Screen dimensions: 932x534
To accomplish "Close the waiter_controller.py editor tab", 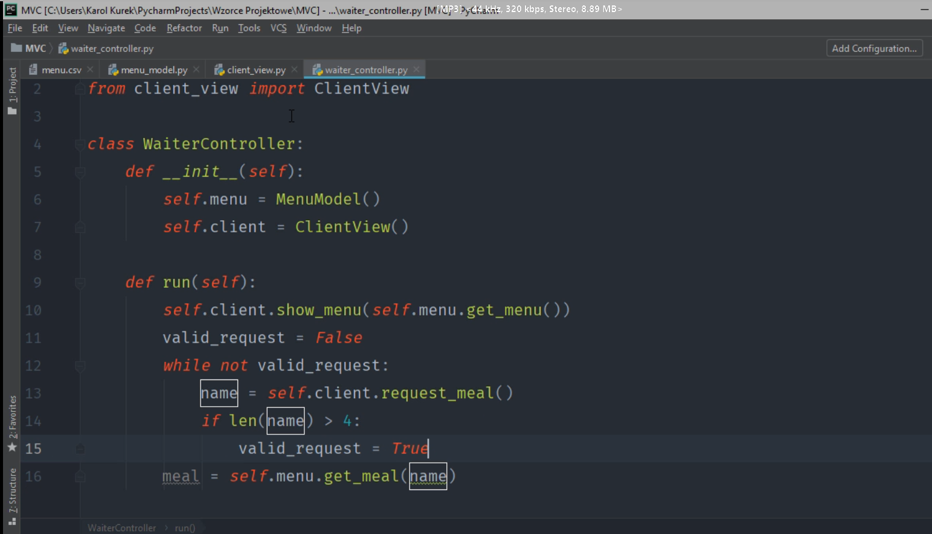I will (x=416, y=69).
